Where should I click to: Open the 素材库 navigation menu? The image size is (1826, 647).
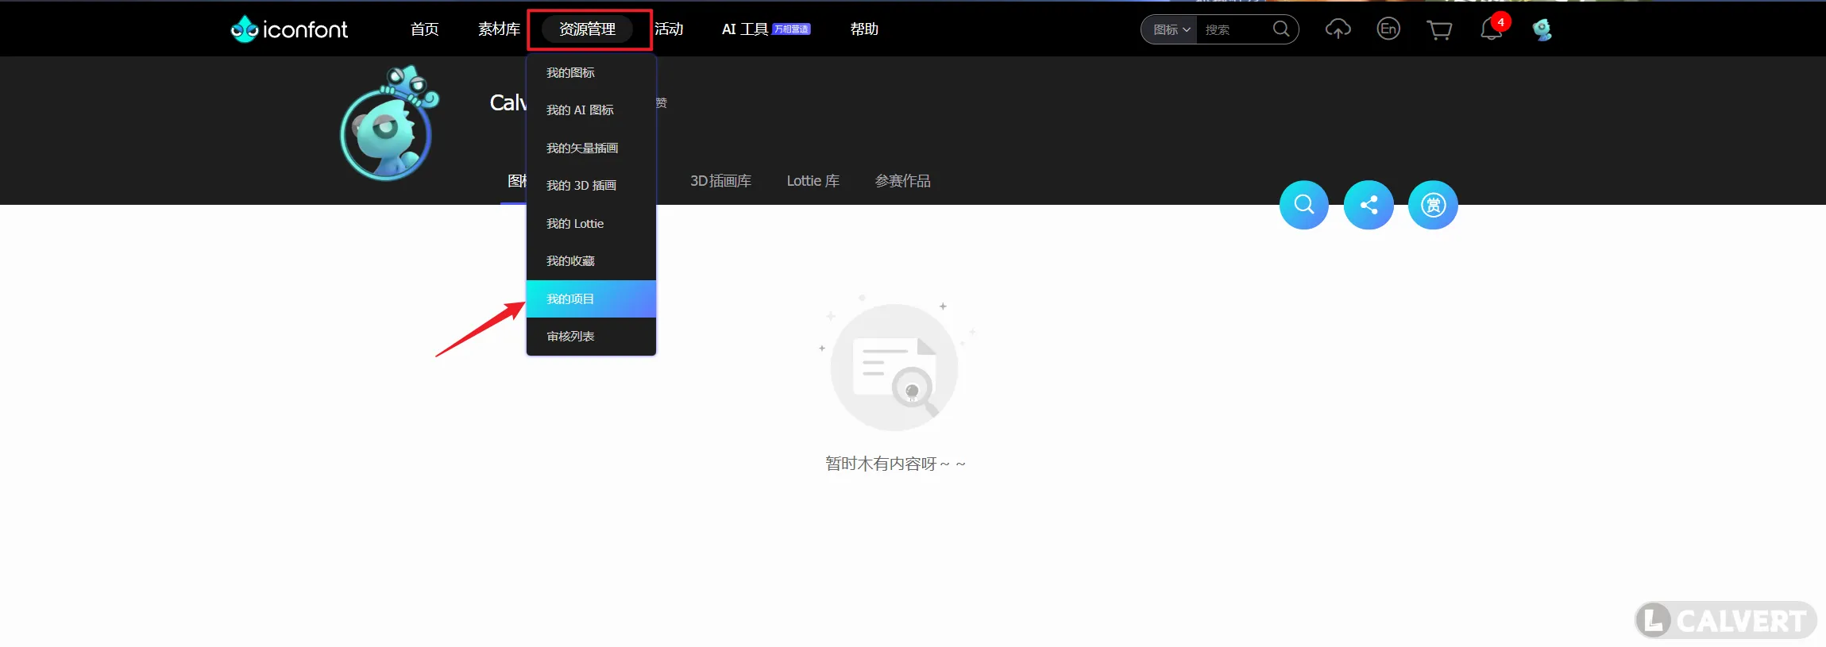(499, 29)
